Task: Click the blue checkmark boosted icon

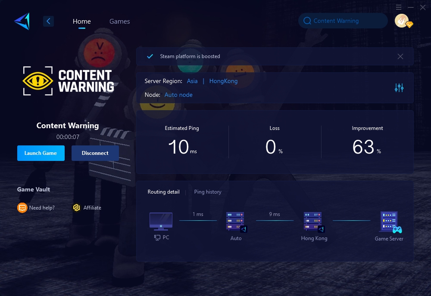Action: pos(150,56)
